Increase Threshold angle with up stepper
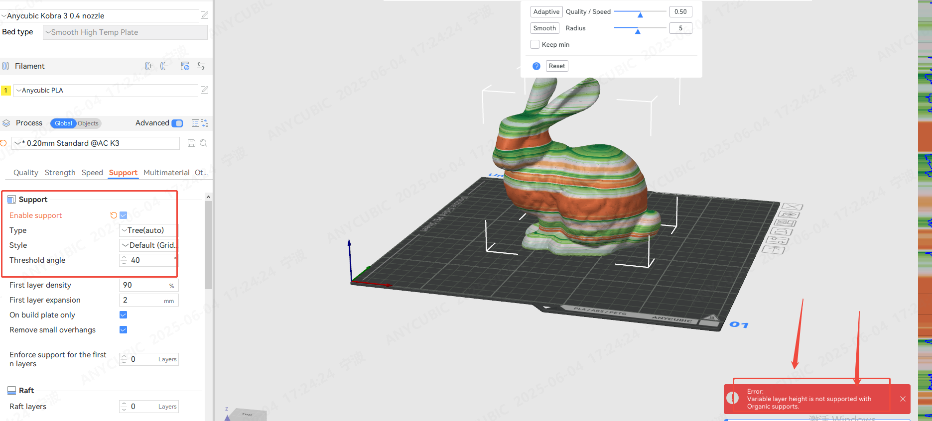The height and width of the screenshot is (421, 932). click(124, 257)
